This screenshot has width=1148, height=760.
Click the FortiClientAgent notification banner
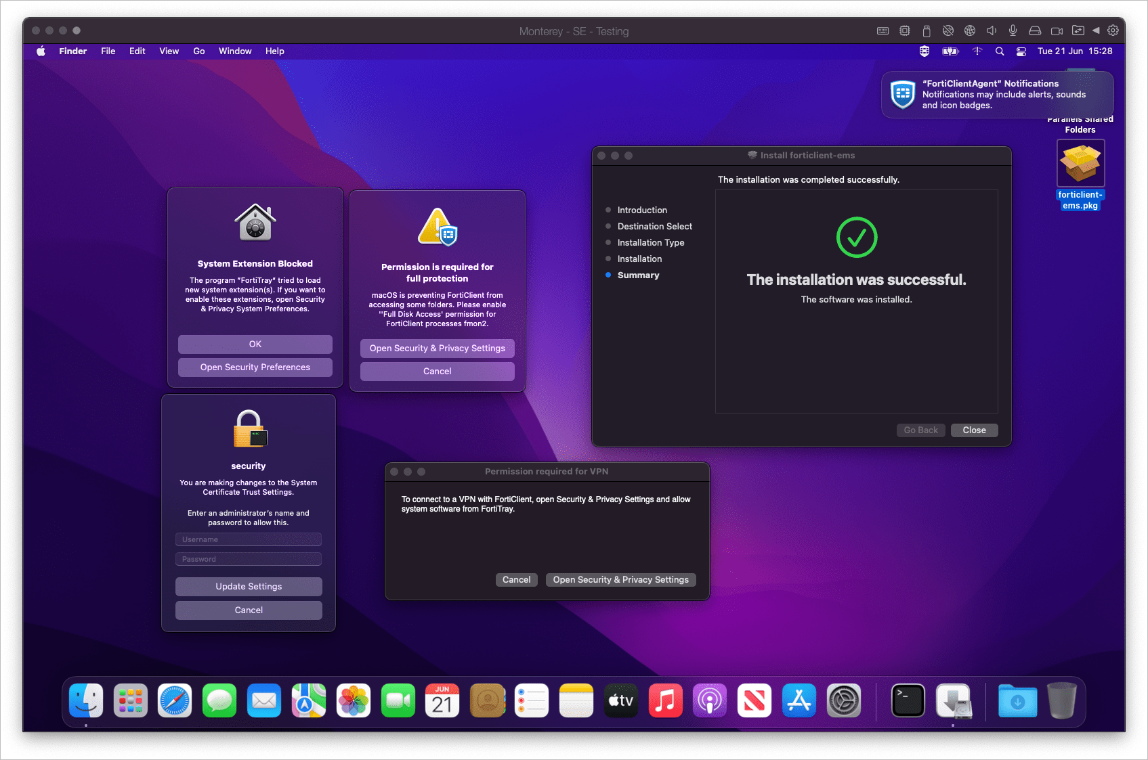[x=998, y=95]
